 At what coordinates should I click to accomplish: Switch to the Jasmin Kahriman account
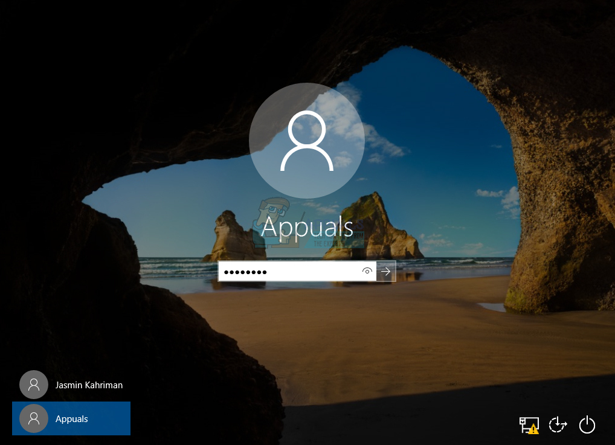[x=71, y=385]
